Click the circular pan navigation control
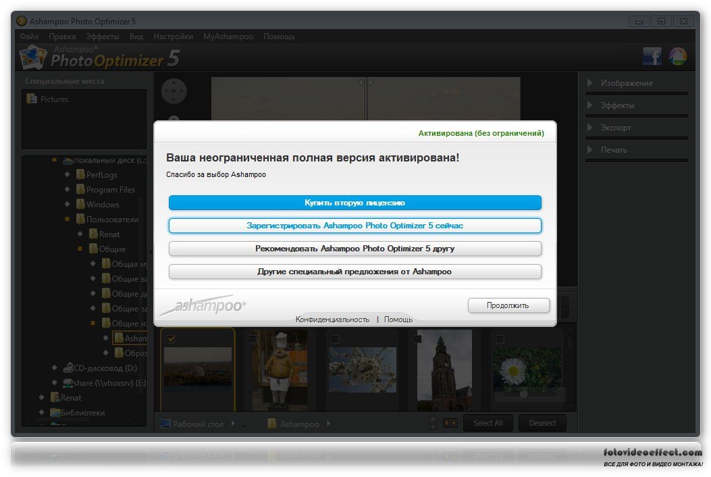 [174, 91]
